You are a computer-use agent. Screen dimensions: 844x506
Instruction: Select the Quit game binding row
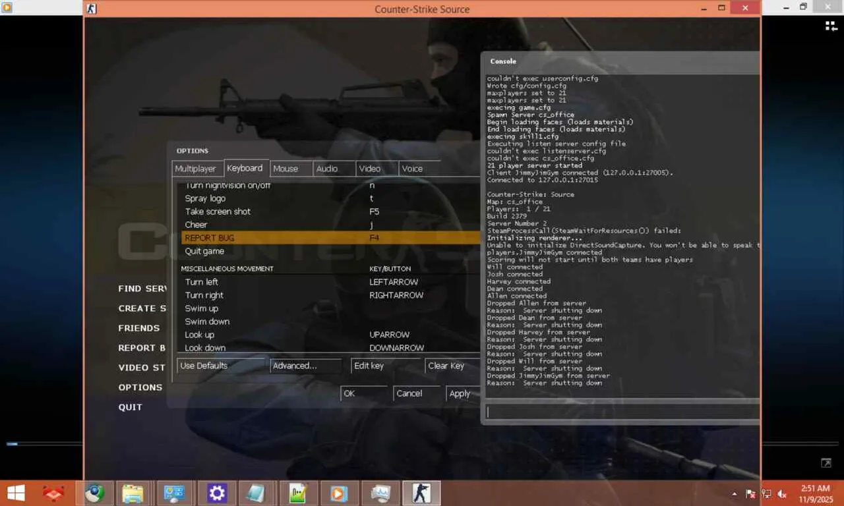[x=330, y=251]
